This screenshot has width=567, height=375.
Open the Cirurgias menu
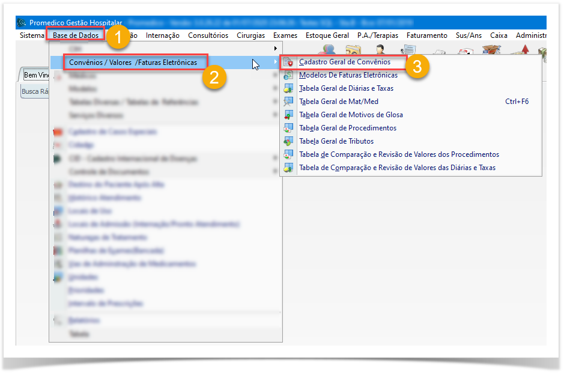250,35
